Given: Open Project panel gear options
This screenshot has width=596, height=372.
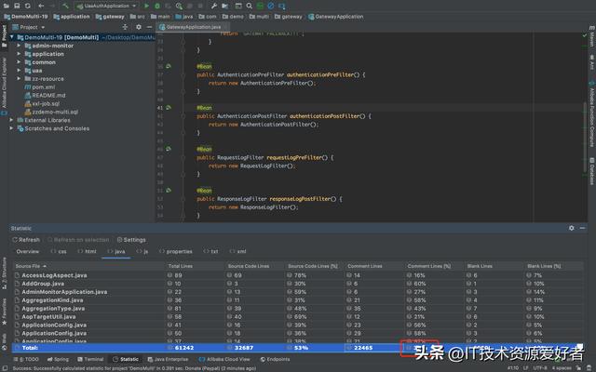Looking at the screenshot, I should (x=139, y=27).
